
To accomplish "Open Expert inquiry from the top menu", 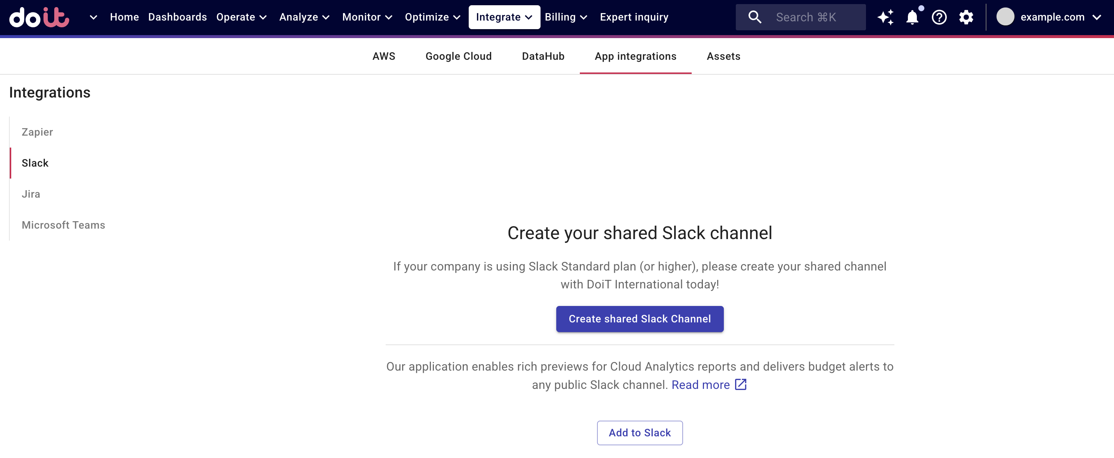I will 634,17.
